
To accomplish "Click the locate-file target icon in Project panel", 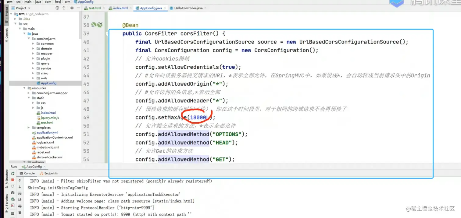I will [58, 8].
